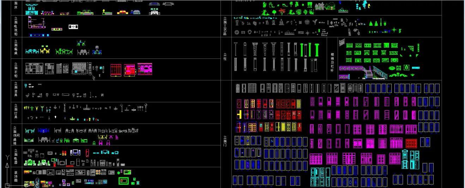Select the white TV cabinet block
The image size is (465, 188).
tap(73, 27)
